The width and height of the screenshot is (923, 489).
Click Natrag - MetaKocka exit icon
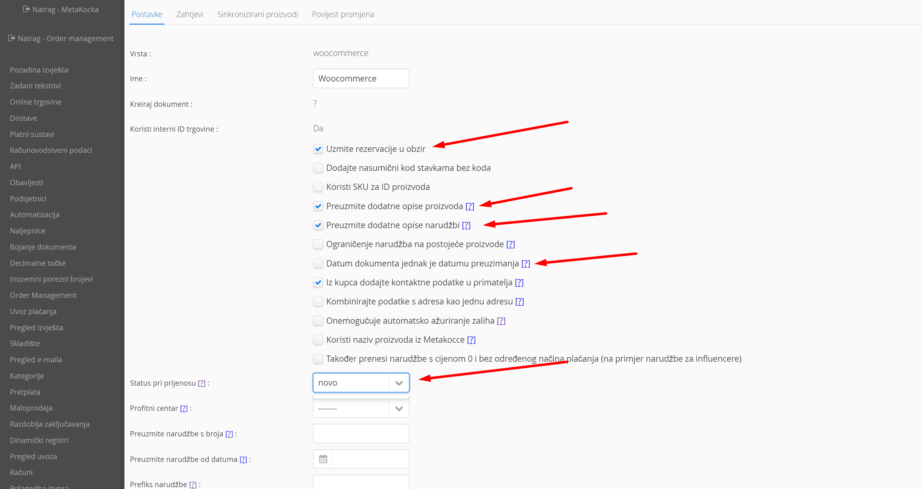click(26, 9)
